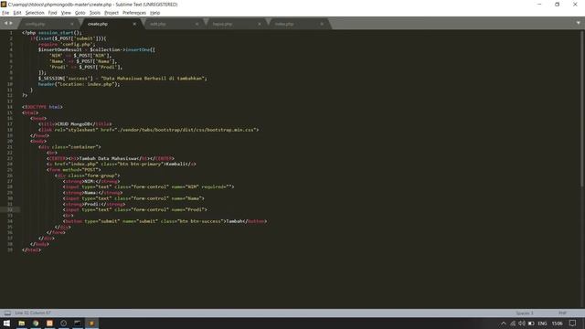Open the tab list dropdown arrow
Image resolution: width=585 pixels, height=329 pixels.
579,23
